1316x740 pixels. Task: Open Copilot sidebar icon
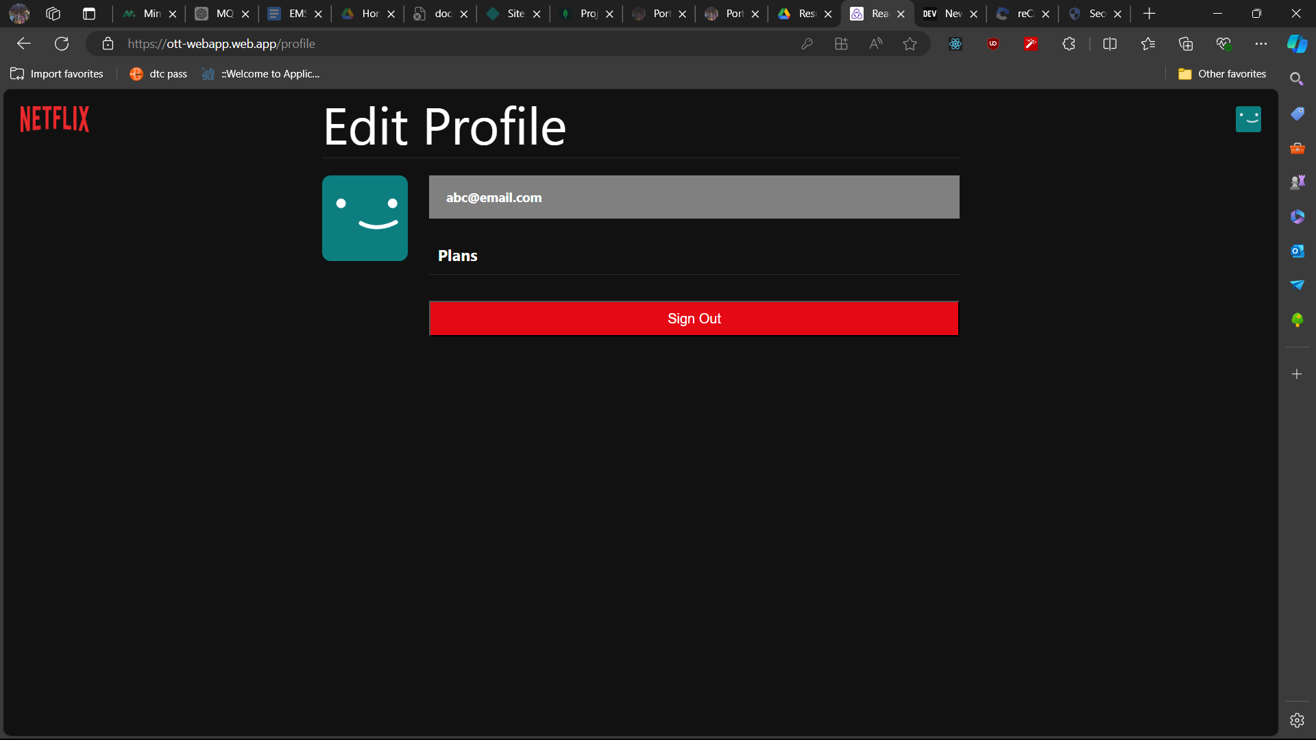pos(1297,44)
